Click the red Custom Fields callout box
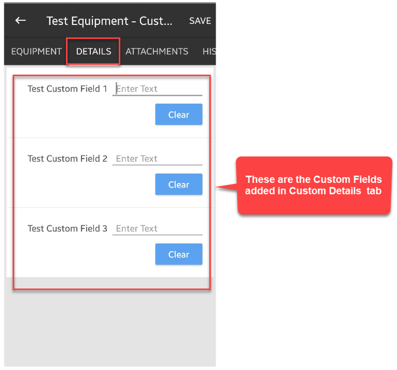397x370 pixels. (314, 185)
